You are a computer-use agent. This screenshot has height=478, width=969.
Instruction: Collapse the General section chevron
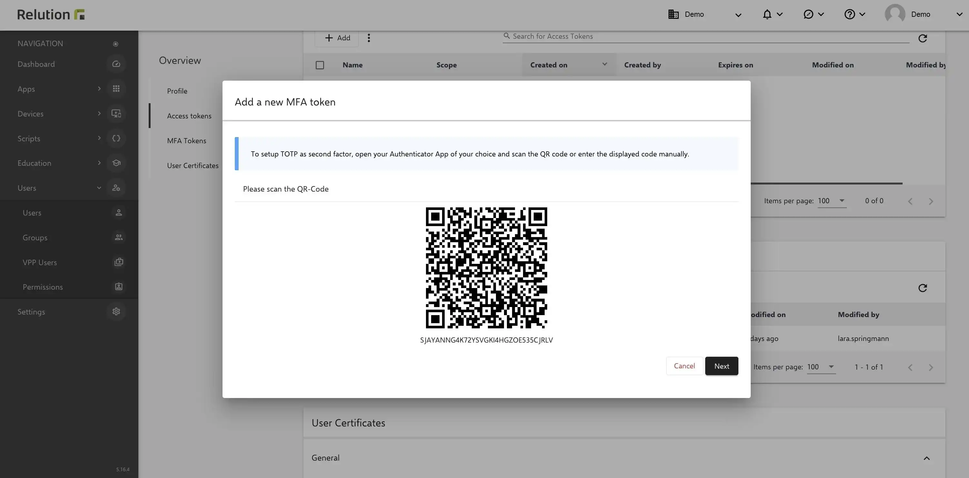click(x=926, y=458)
